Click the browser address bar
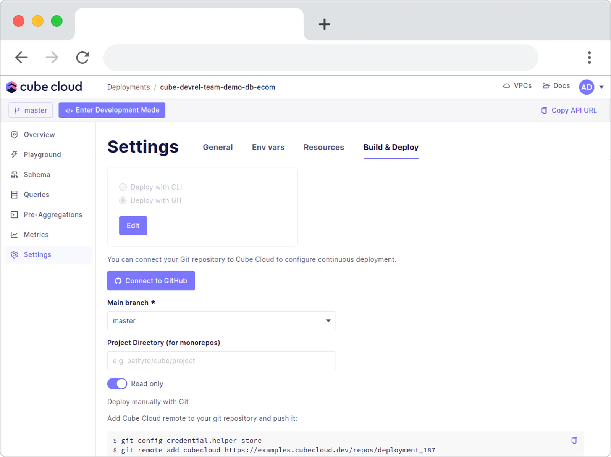The width and height of the screenshot is (611, 457). tap(321, 58)
